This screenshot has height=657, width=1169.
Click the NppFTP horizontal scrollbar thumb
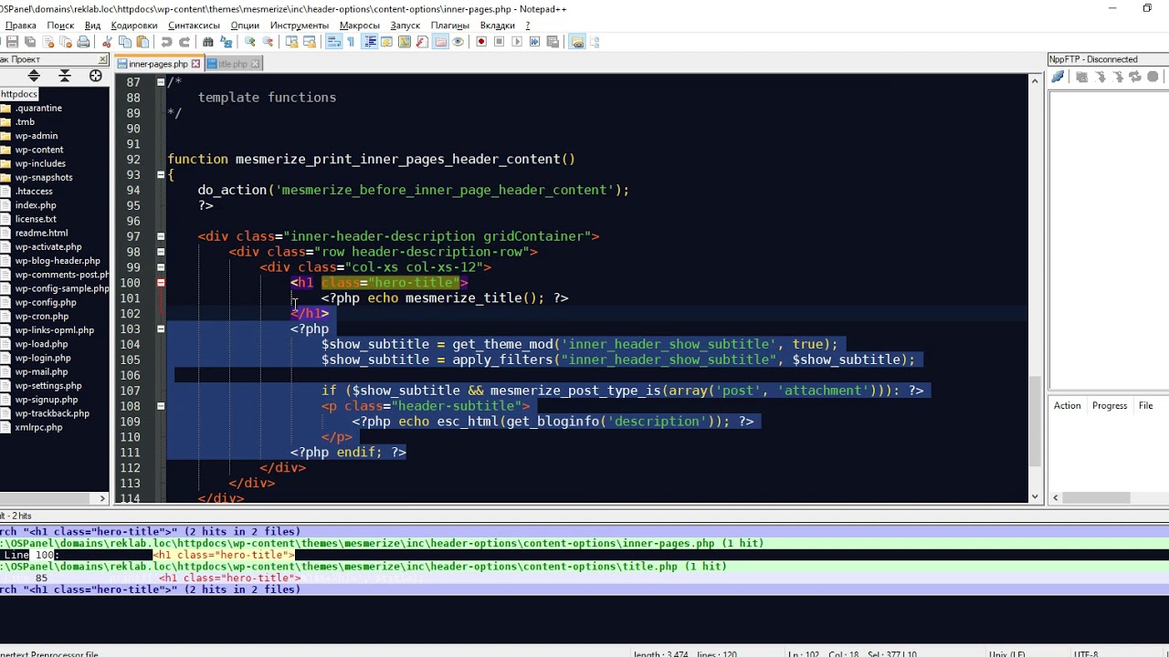coord(1096,497)
